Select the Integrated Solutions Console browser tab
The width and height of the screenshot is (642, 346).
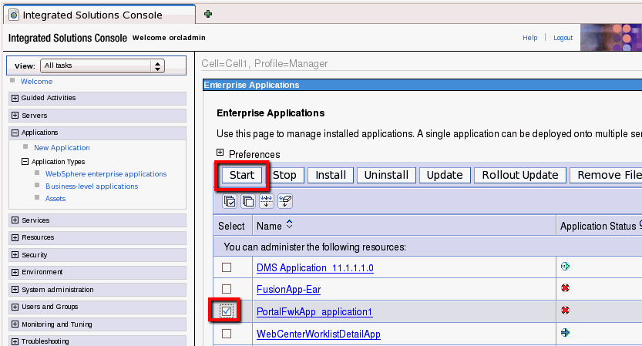(99, 15)
